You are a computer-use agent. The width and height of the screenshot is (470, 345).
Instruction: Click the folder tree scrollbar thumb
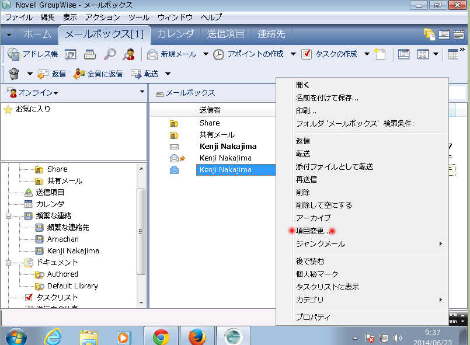pos(141,231)
